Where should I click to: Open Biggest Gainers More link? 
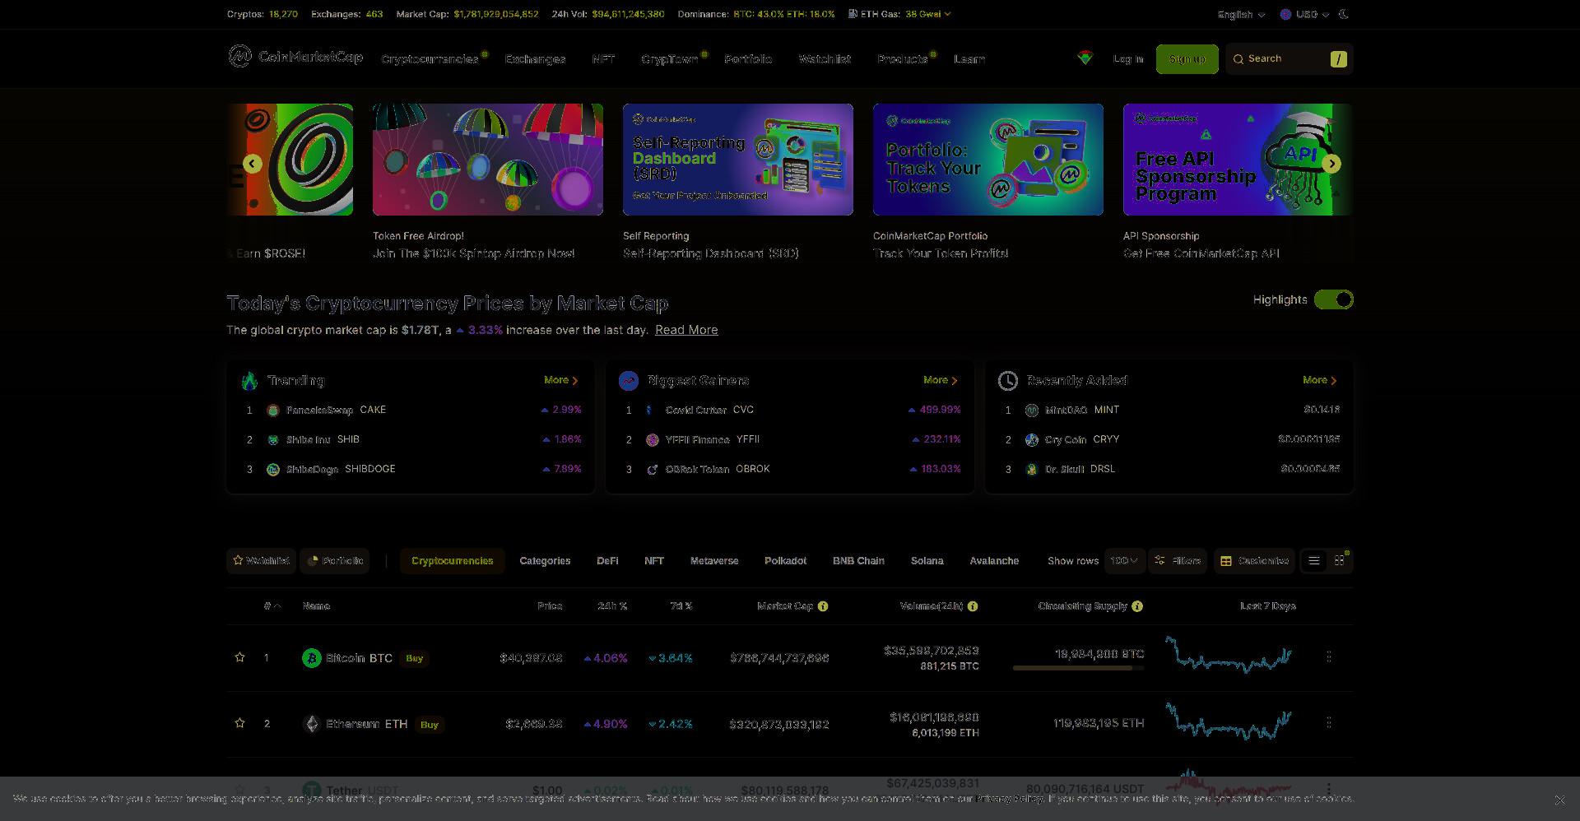941,380
